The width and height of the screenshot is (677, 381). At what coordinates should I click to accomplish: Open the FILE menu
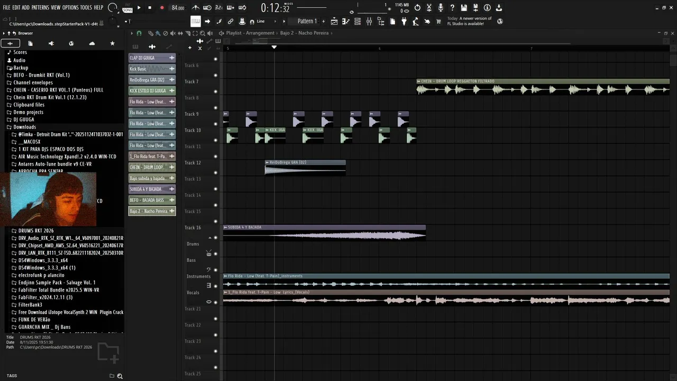point(7,7)
